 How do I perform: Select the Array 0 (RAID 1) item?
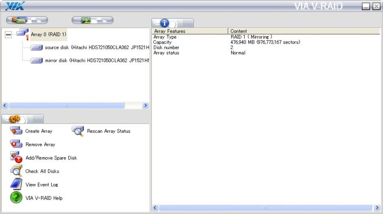(49, 34)
